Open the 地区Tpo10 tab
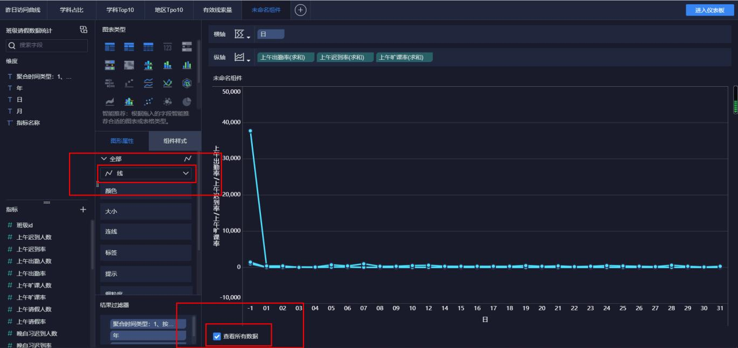738x348 pixels. [x=169, y=10]
